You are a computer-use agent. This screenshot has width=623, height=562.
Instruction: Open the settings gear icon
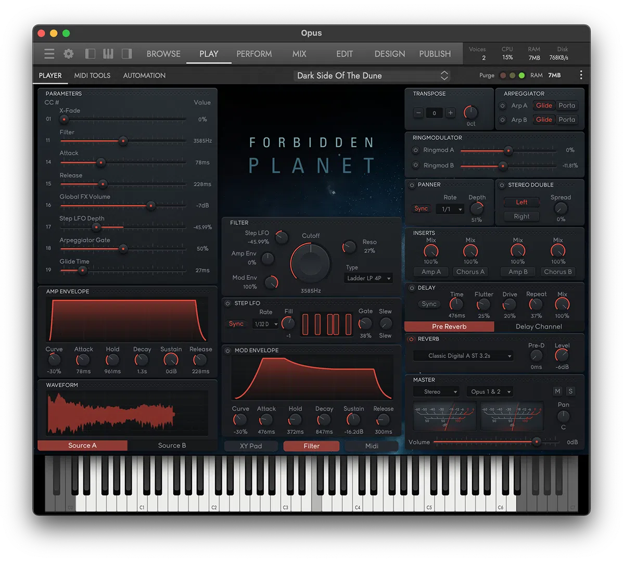(x=68, y=54)
